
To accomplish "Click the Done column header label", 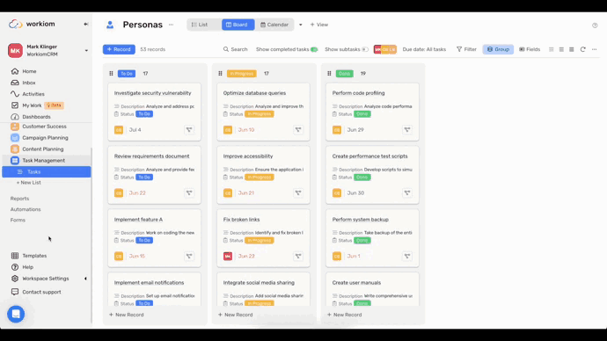I will click(345, 74).
